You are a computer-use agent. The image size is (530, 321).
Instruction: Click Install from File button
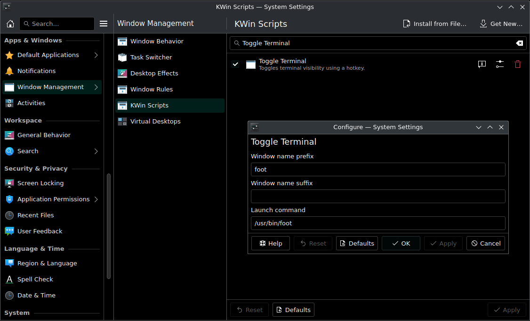coord(434,24)
